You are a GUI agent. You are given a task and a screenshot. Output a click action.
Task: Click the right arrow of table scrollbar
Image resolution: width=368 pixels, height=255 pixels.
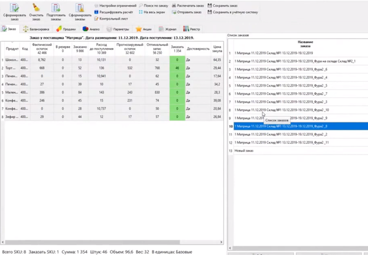click(221, 242)
